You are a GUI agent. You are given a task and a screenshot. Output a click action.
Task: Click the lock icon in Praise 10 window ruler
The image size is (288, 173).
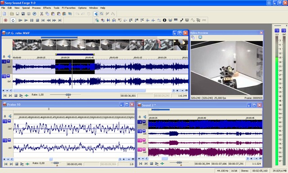(5, 116)
